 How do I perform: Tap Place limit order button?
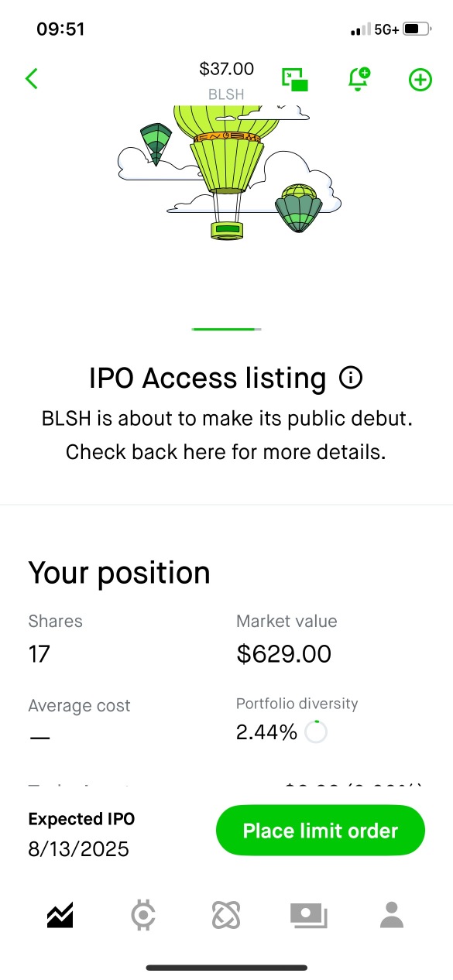[321, 831]
